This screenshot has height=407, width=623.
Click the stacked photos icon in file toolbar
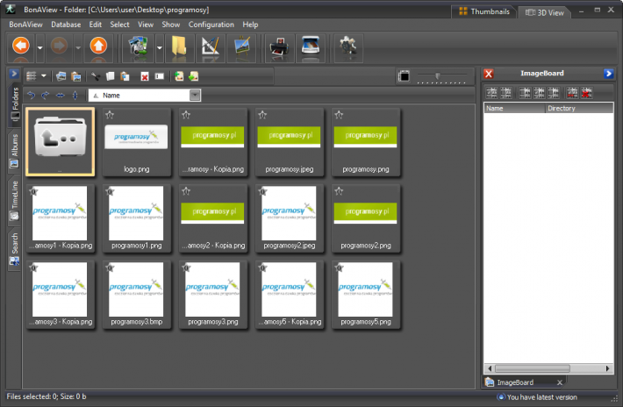point(61,76)
